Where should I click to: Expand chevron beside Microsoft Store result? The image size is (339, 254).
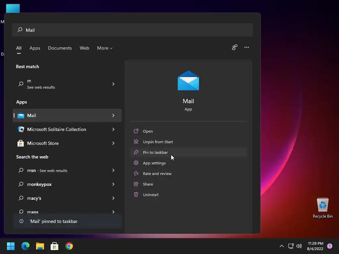pos(113,143)
